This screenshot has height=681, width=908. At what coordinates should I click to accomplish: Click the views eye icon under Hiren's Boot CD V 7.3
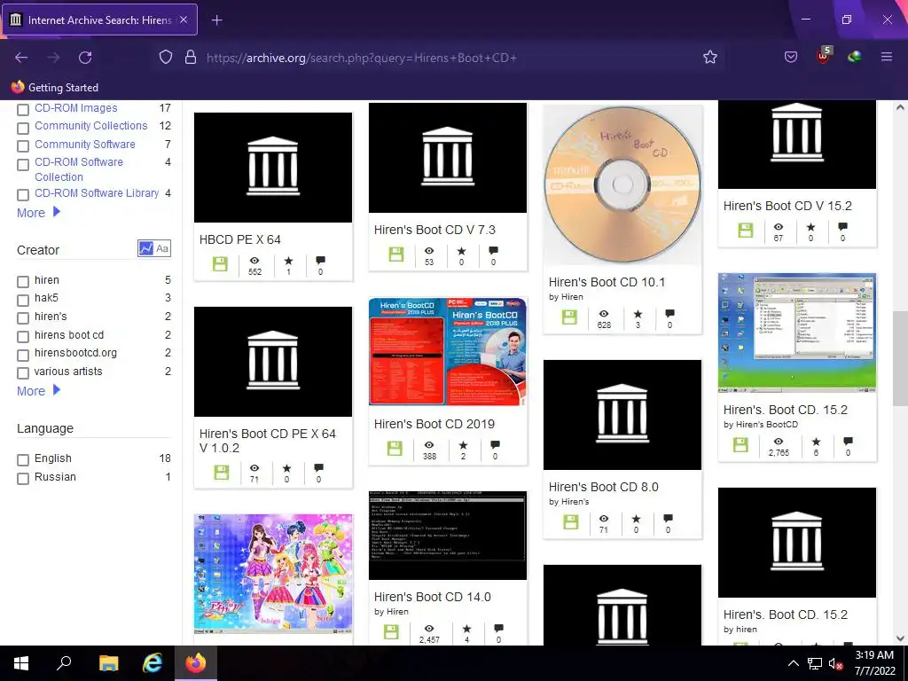[429, 251]
